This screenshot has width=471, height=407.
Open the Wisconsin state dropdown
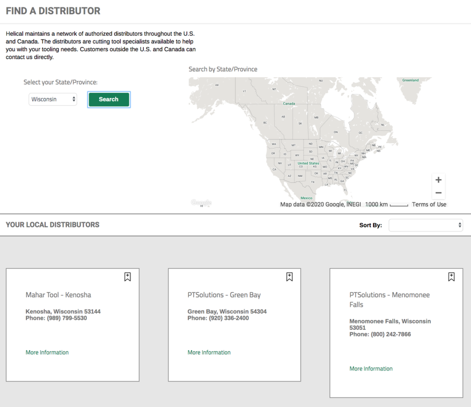coord(53,99)
